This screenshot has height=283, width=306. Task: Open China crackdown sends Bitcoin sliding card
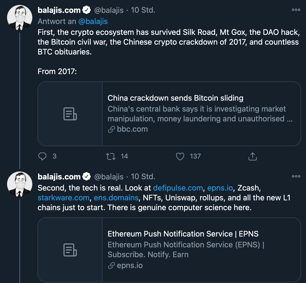(175, 98)
